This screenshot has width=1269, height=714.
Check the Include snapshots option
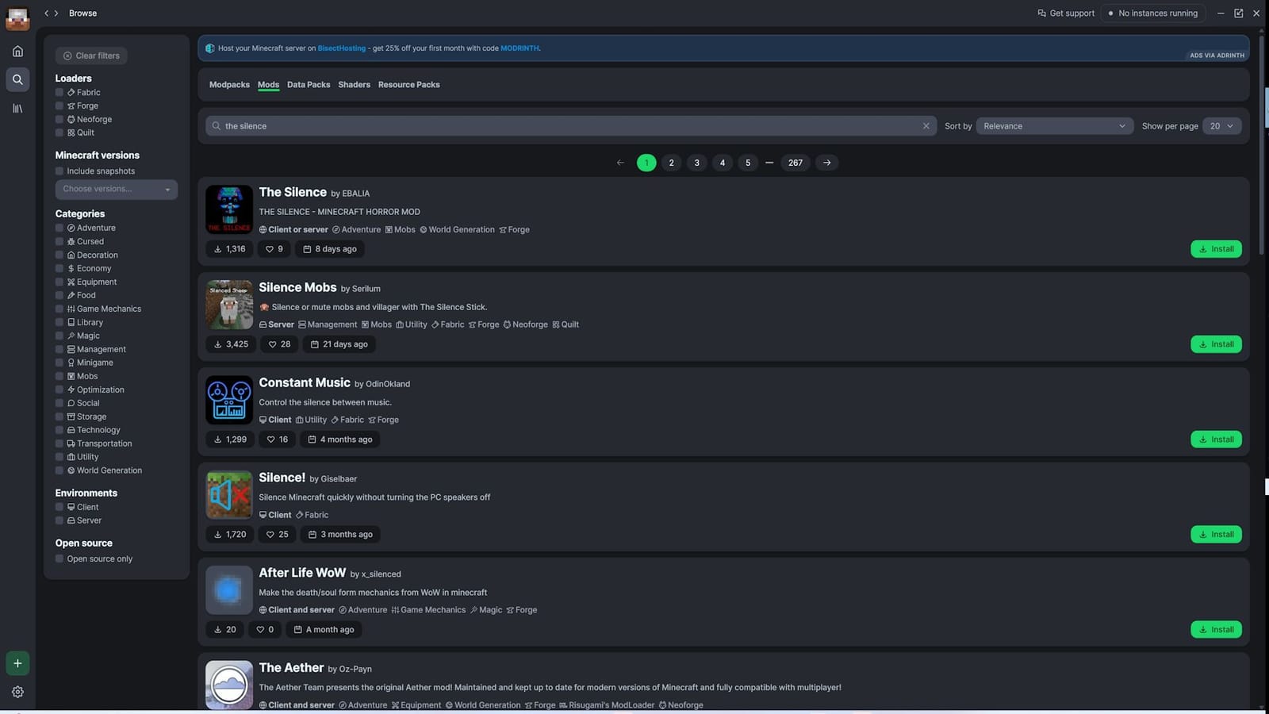point(59,171)
